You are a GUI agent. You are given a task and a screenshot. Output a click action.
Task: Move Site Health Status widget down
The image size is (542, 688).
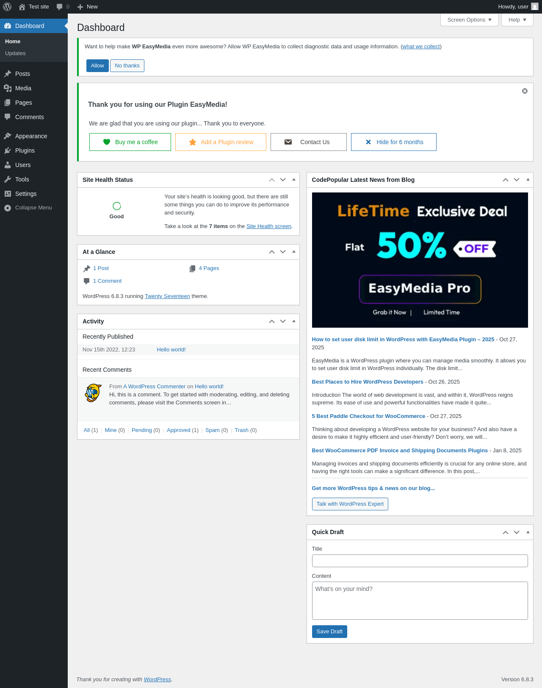click(283, 180)
